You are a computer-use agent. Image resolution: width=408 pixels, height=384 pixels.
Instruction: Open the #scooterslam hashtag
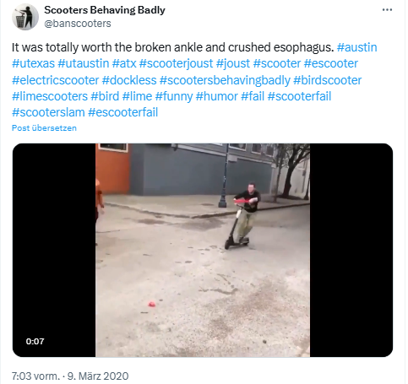48,112
